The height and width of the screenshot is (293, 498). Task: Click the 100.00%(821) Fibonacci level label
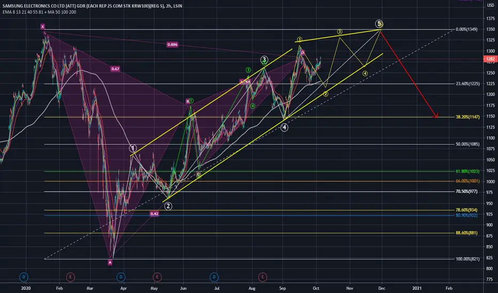pos(468,259)
